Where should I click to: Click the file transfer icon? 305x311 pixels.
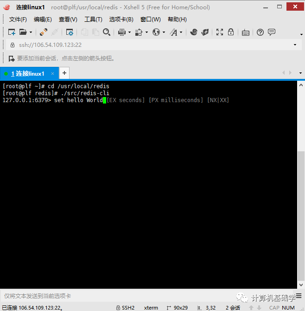coord(139,32)
